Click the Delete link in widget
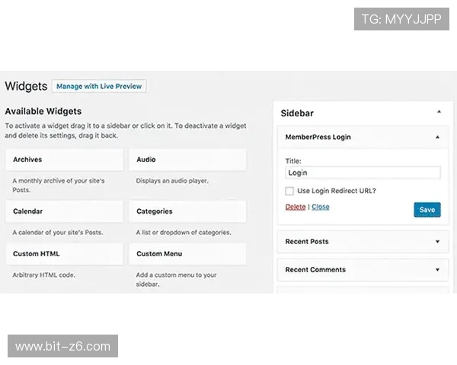457x365 pixels. point(295,207)
